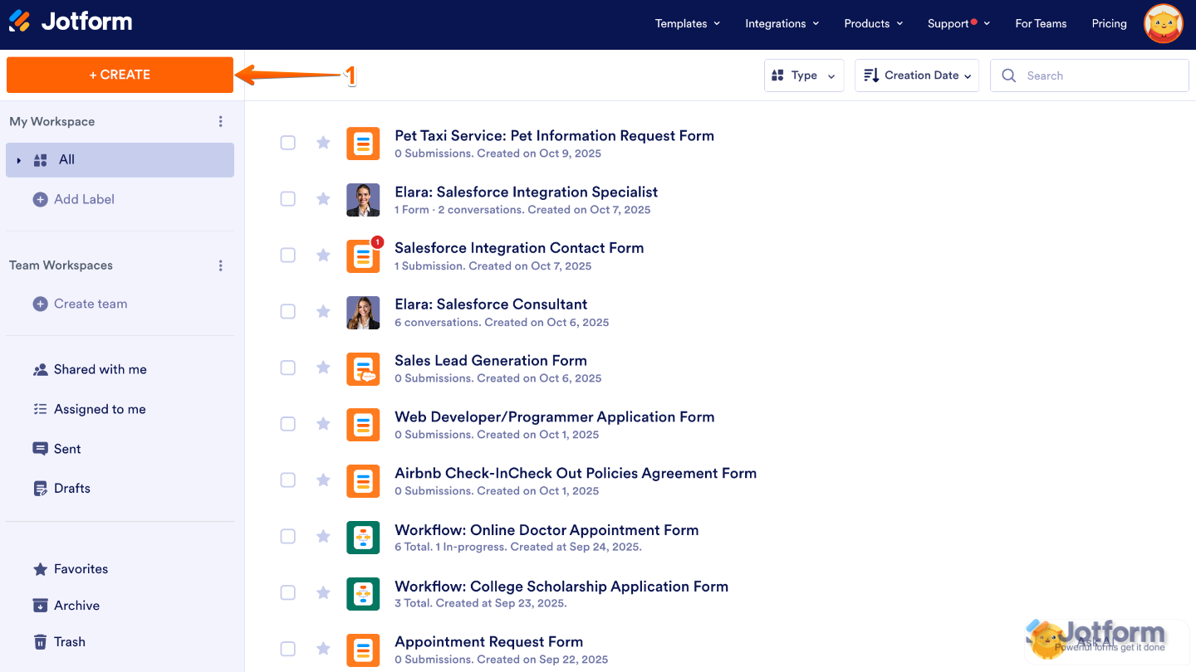The height and width of the screenshot is (672, 1196).
Task: Check Web Developer/Programmer Application Form row
Action: point(288,424)
